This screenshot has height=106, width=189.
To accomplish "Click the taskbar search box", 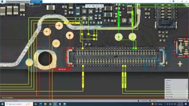I will pyautogui.click(x=19, y=104).
